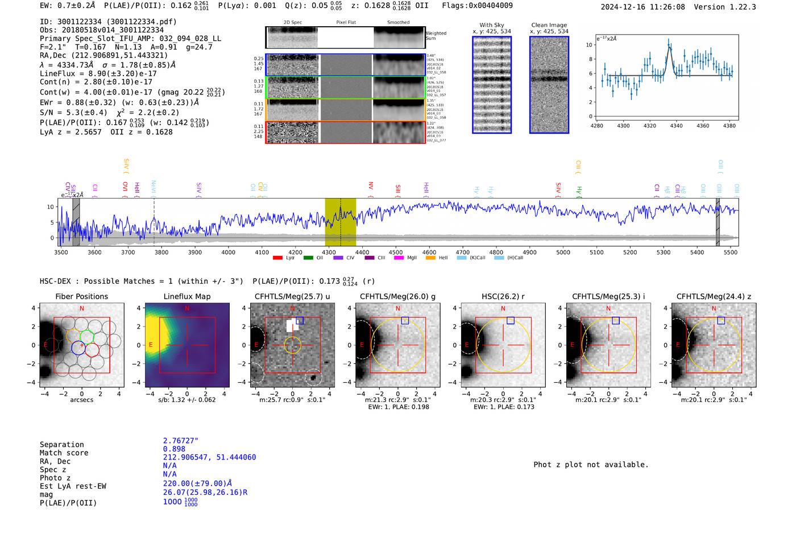
Task: Click the Match score value 0.898
Action: tap(174, 449)
